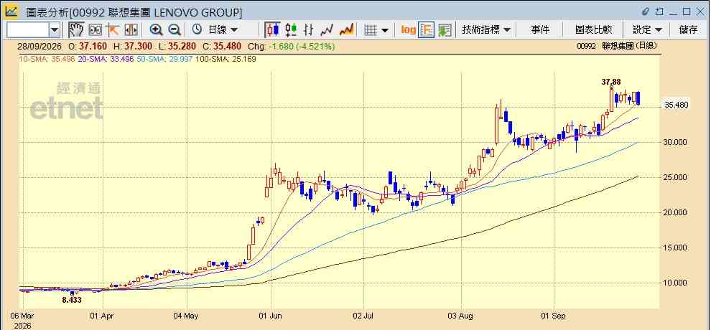This screenshot has height=330, width=711.
Task: Click the pop-out window icon in title bar
Action: point(659,11)
